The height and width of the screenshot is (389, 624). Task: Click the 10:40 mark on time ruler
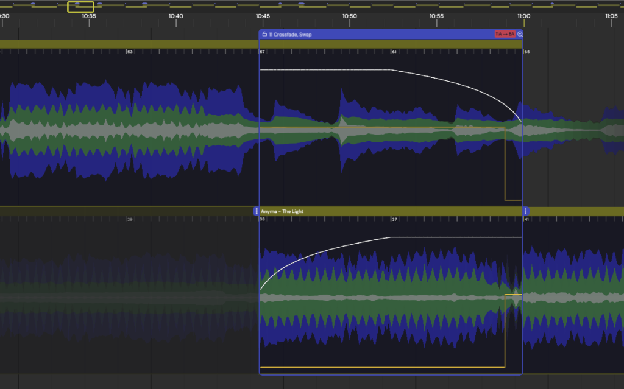point(175,16)
